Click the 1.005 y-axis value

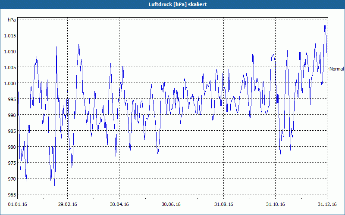(x=10, y=67)
